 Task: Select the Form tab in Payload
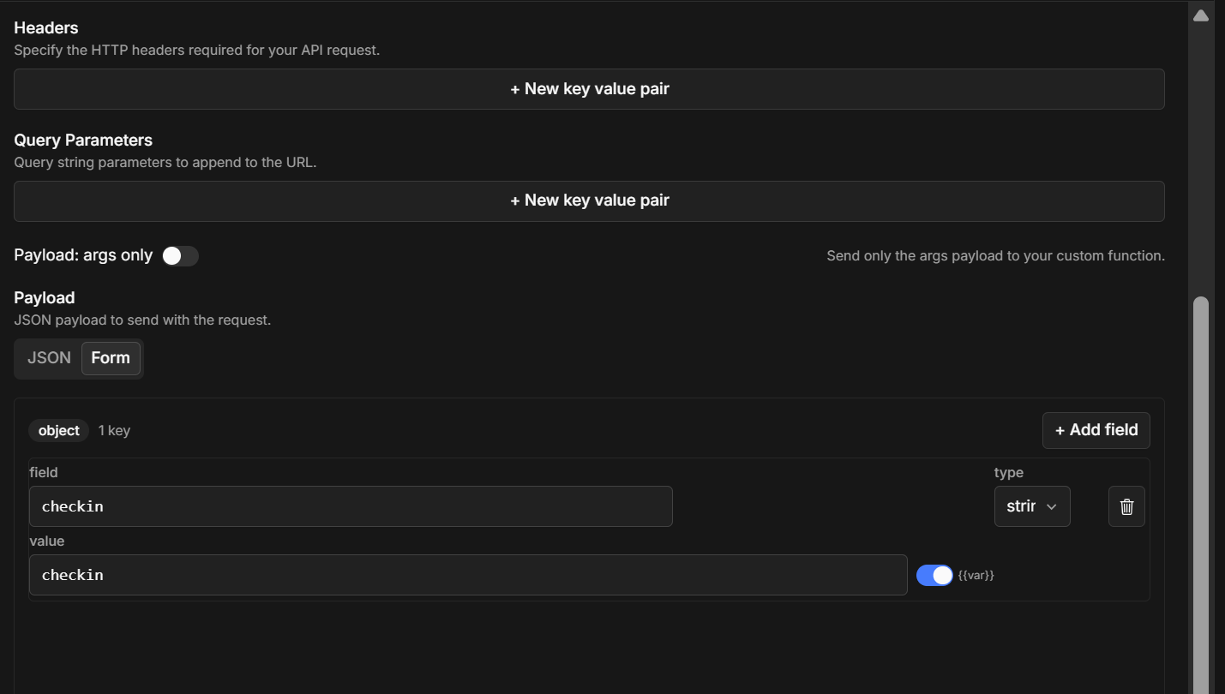[111, 358]
